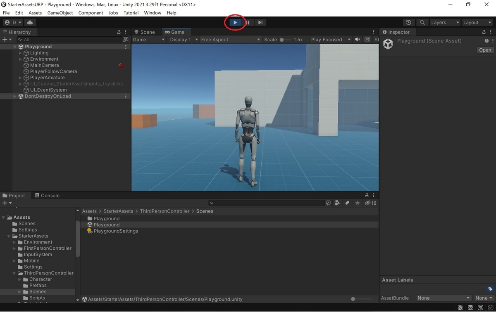Viewport: 496px width, 312px height.
Task: Open the Game view panel options menu
Action: (x=374, y=32)
